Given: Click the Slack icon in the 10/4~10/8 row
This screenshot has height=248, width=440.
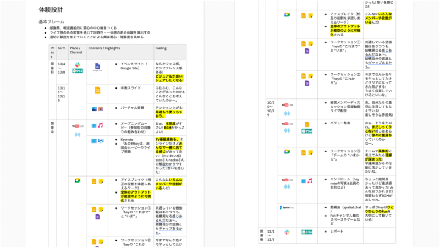Looking at the screenshot, I should tap(78, 65).
